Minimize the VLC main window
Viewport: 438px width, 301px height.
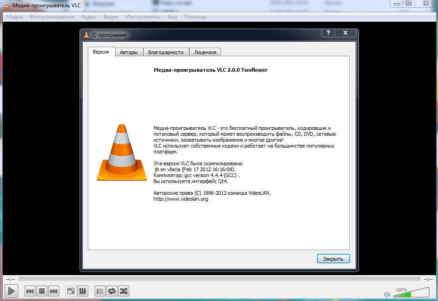(x=396, y=4)
